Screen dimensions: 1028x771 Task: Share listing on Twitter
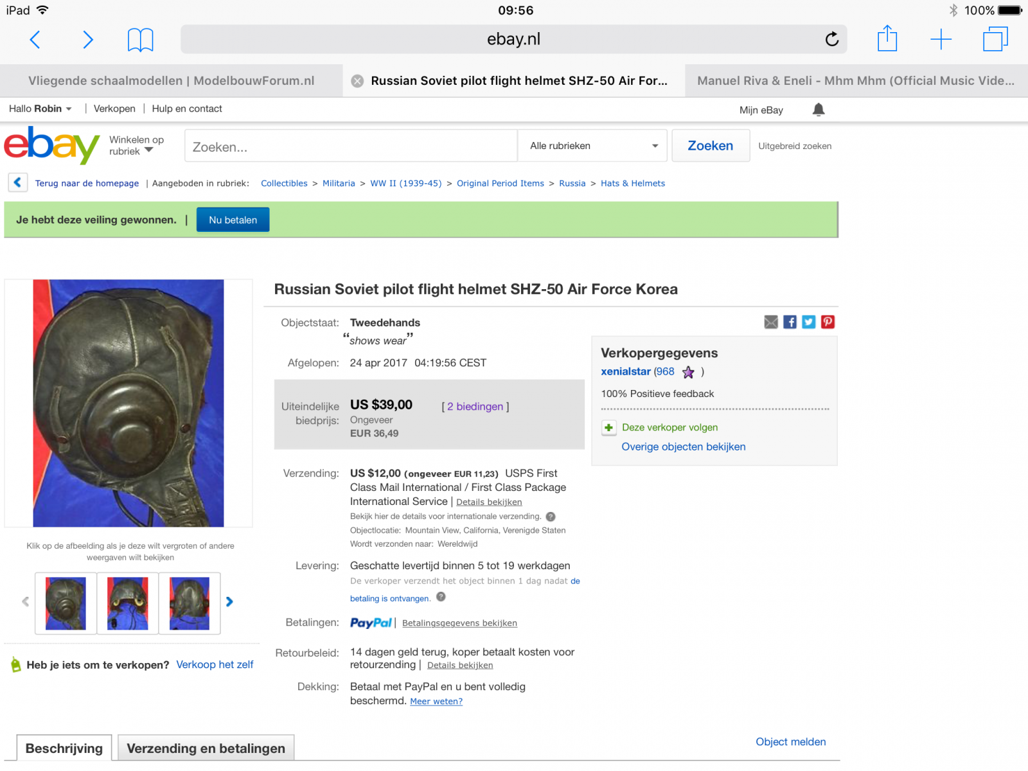809,322
